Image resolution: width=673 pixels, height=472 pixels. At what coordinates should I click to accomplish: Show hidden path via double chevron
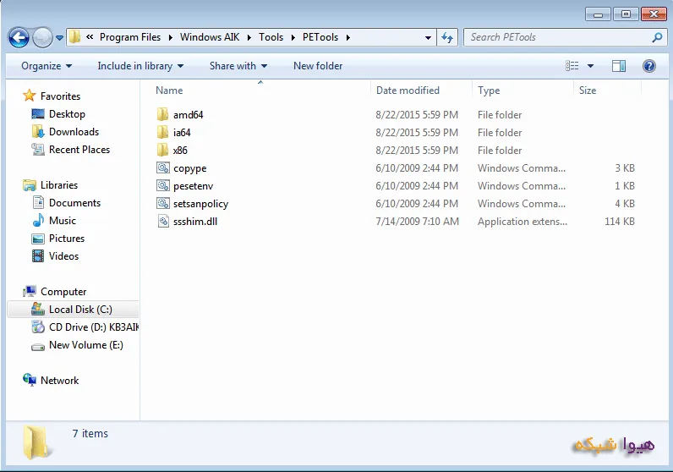tap(90, 37)
